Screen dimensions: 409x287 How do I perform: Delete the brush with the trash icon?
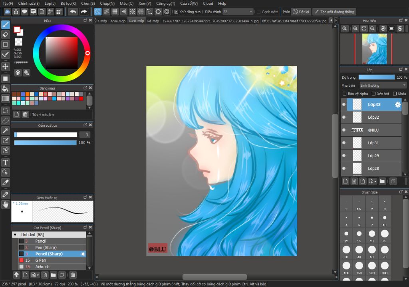point(73,275)
